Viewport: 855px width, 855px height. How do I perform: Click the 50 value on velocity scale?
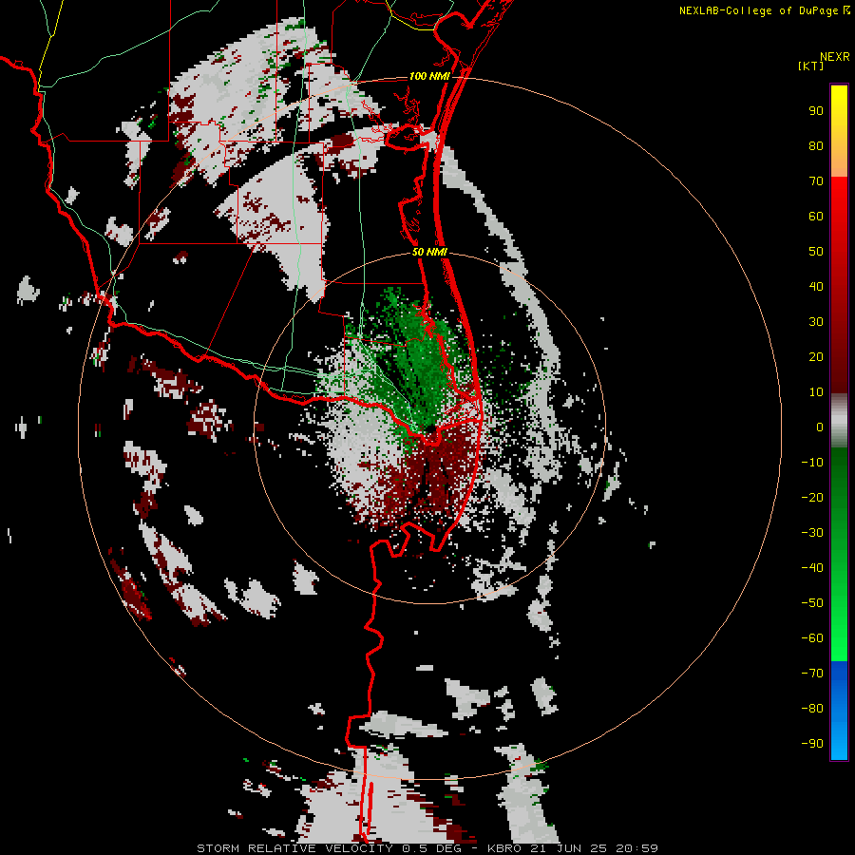tap(816, 252)
